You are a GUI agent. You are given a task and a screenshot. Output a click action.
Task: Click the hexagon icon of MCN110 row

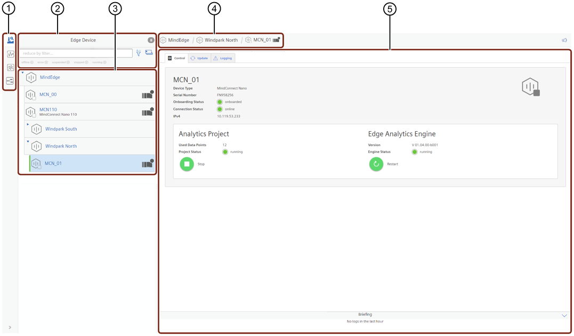point(31,112)
